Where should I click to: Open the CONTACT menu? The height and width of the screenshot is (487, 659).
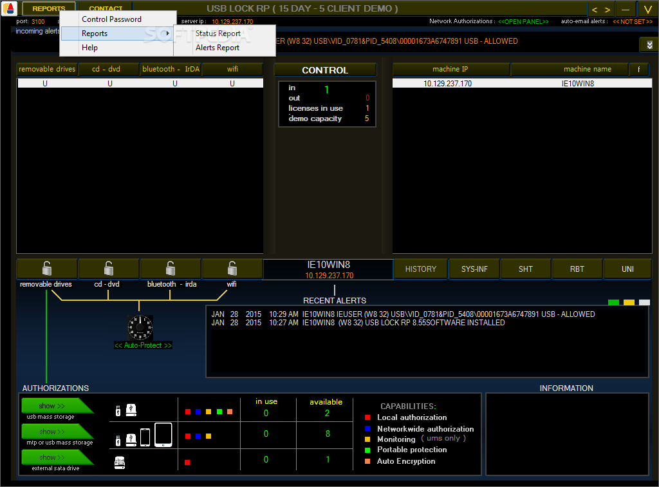coord(106,8)
